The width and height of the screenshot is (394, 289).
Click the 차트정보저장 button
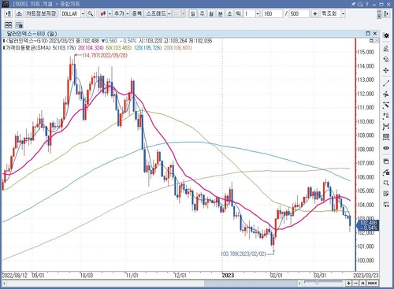(41, 13)
